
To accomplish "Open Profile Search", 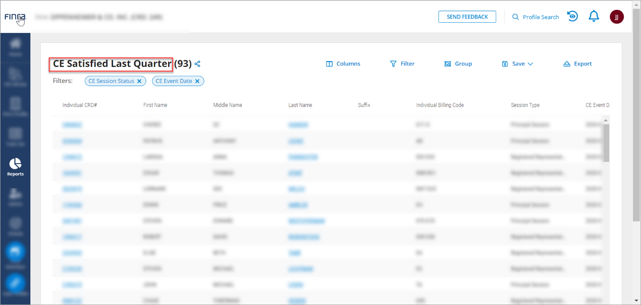I will [x=536, y=17].
